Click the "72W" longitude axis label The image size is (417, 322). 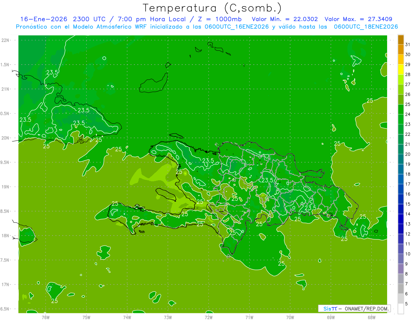pos(208,317)
